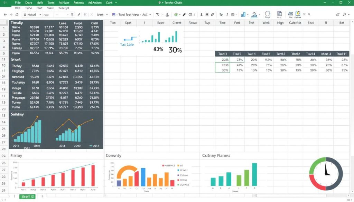
Task: Select the row 5 header
Action: [4, 54]
